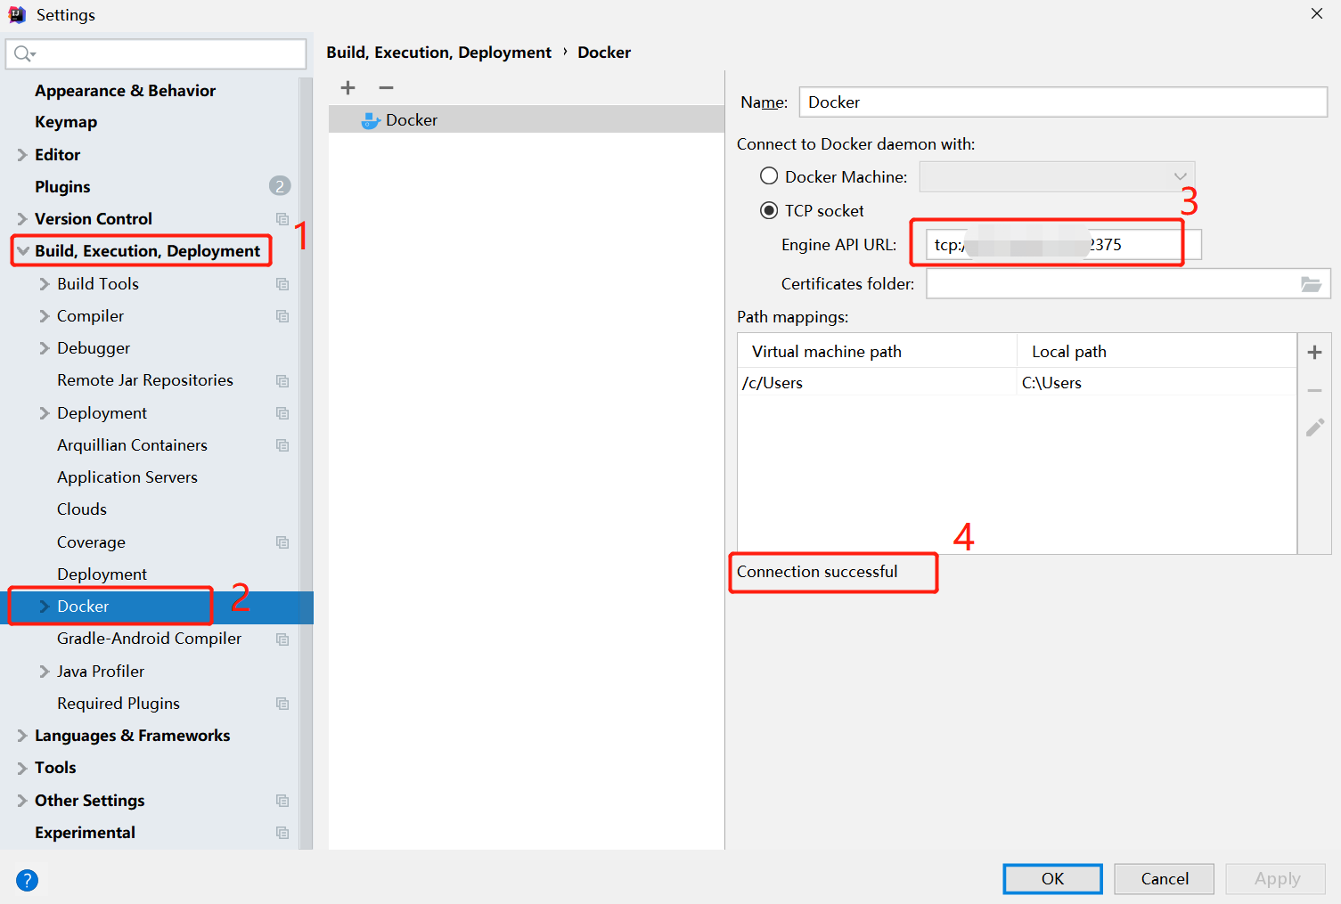The height and width of the screenshot is (904, 1341).
Task: Expand the Java Profiler node
Action: click(x=45, y=672)
